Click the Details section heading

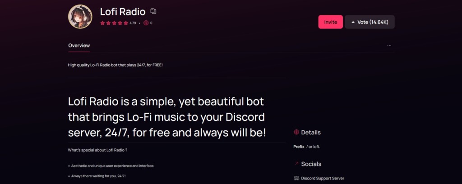click(x=311, y=133)
